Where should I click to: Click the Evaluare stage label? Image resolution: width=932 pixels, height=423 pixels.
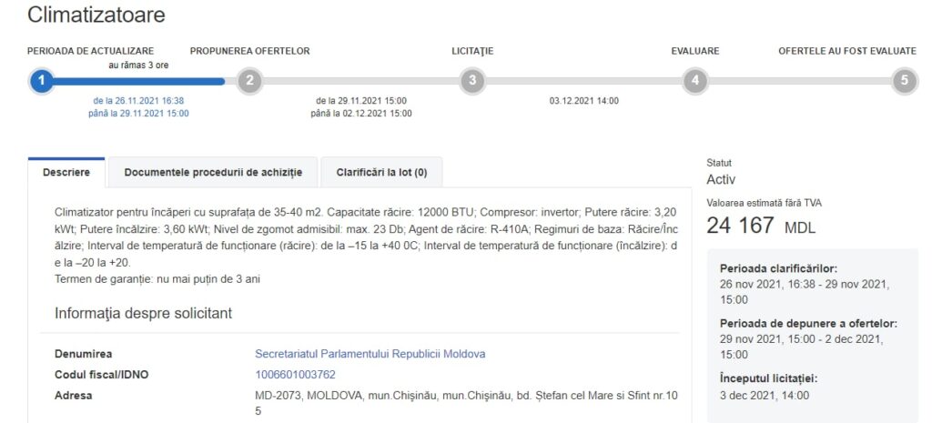click(x=694, y=51)
